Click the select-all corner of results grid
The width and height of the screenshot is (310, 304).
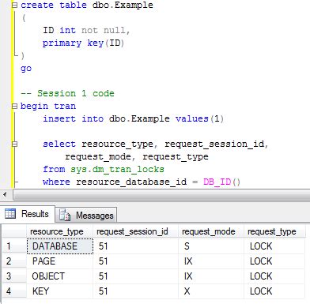coord(14,231)
